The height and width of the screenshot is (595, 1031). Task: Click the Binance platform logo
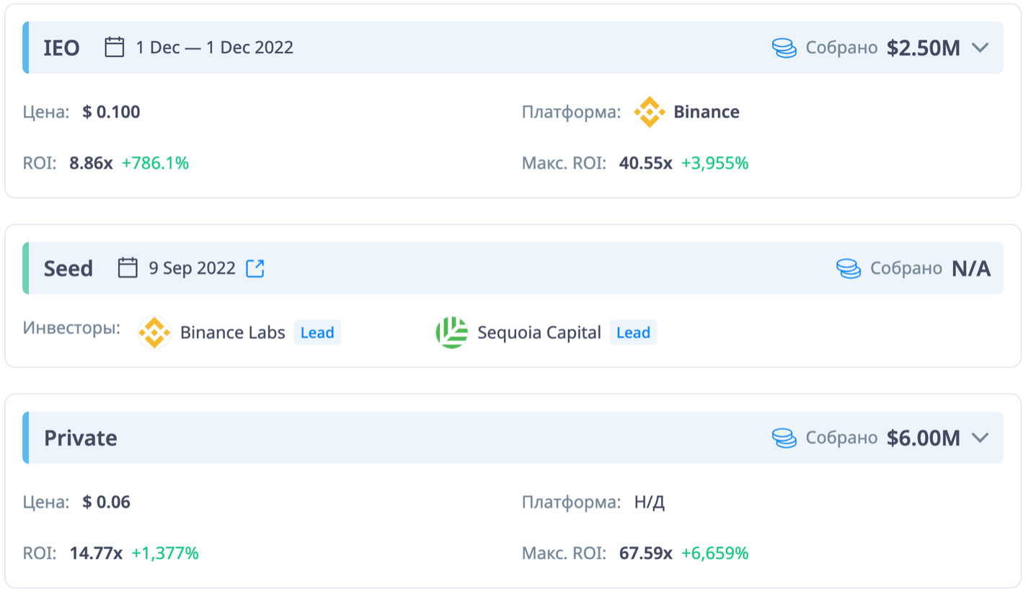tap(649, 112)
